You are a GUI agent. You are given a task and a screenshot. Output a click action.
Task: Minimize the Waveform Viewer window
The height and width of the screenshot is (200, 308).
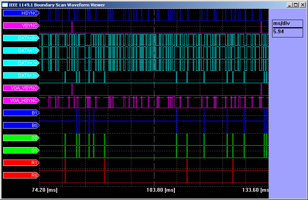tap(290, 5)
